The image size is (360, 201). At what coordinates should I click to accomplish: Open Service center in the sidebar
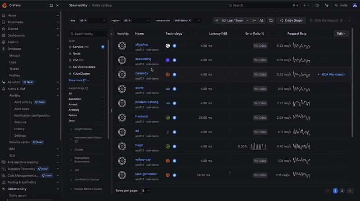tap(19, 142)
